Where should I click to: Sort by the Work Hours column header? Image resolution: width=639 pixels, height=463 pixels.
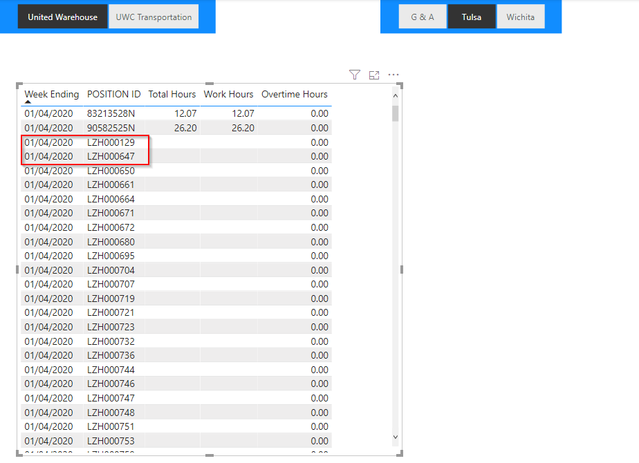pos(229,94)
